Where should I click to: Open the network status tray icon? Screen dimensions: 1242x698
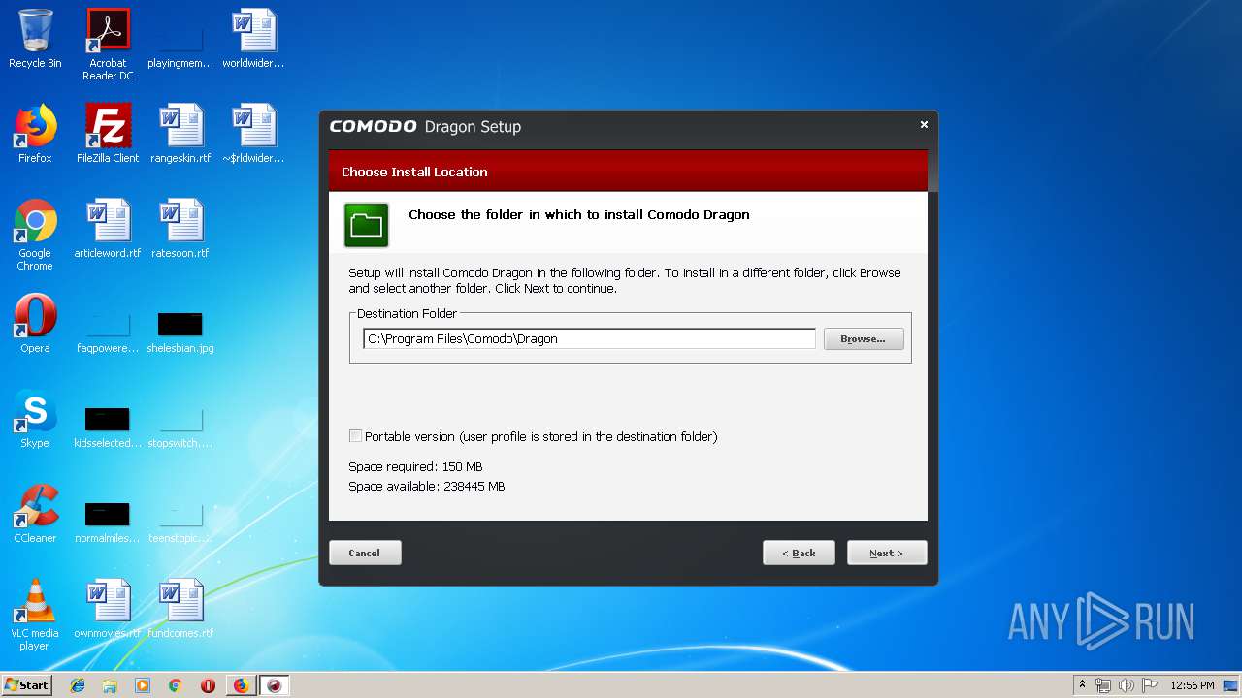[1103, 685]
